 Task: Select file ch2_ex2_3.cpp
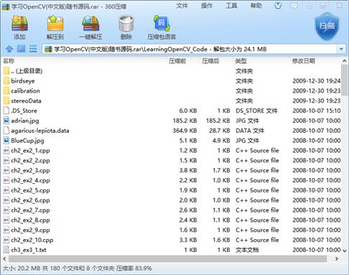[30, 170]
